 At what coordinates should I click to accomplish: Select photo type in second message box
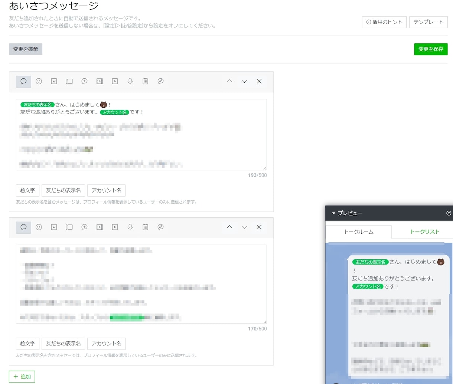(54, 227)
